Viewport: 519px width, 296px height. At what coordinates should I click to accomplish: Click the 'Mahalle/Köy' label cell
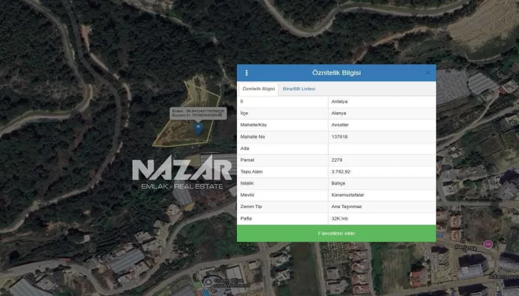pos(283,125)
